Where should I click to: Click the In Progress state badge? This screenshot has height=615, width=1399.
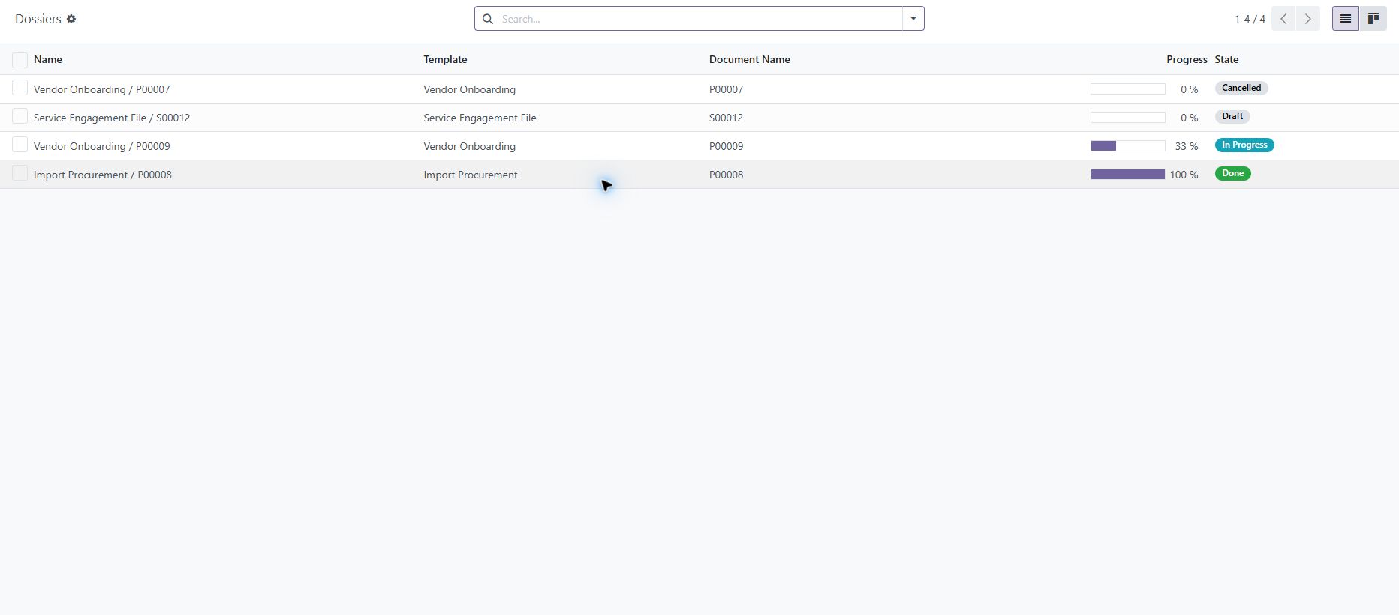pos(1244,145)
